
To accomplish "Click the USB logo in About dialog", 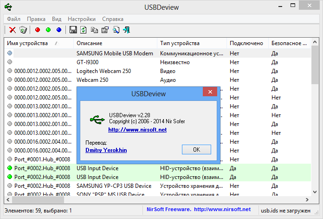I will point(97,119).
